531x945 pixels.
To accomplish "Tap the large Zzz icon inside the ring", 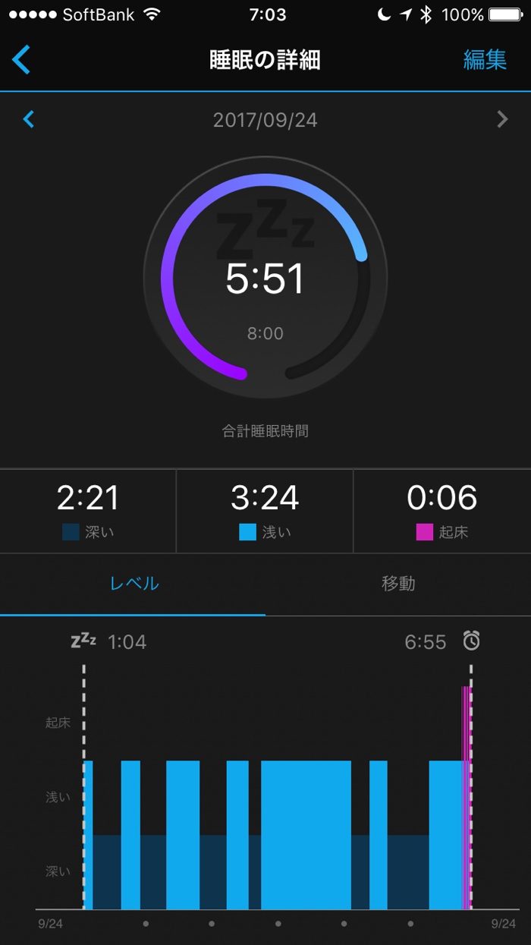I will click(265, 228).
